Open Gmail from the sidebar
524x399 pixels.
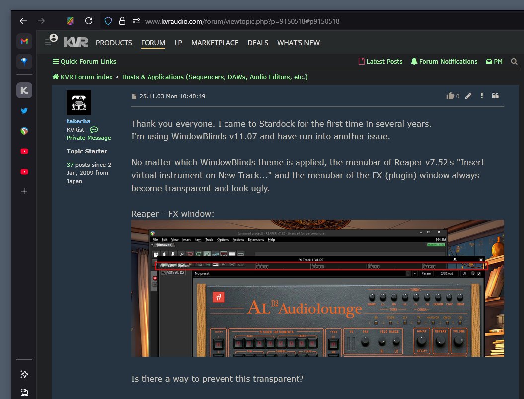click(x=24, y=41)
